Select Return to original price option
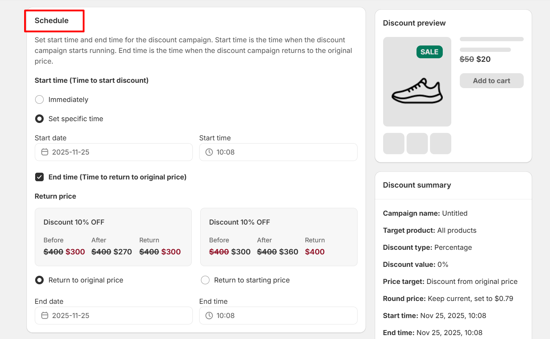550x339 pixels. point(39,280)
